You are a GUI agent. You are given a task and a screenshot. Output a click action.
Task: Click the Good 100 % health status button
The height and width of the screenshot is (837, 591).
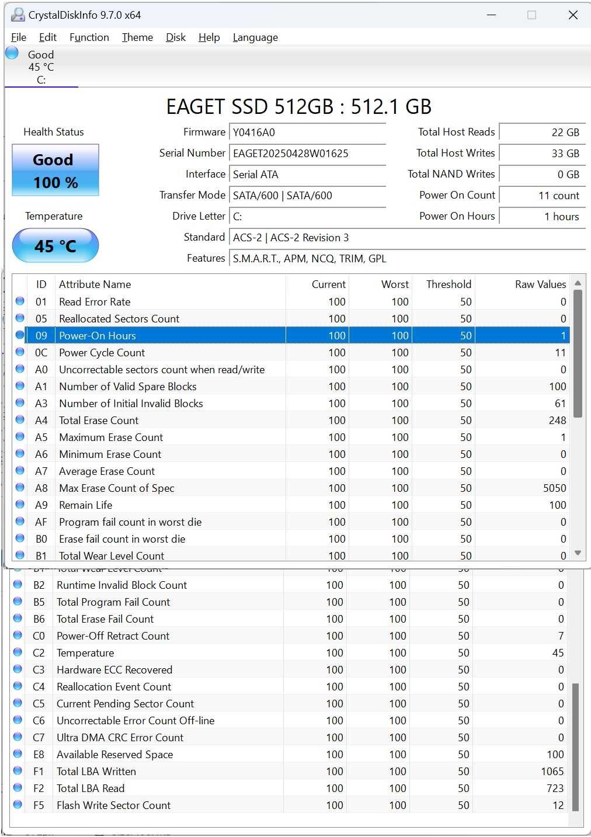click(x=55, y=171)
